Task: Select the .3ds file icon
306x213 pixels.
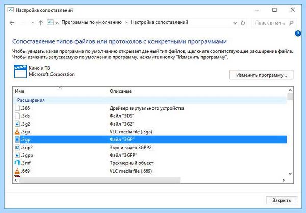Action: pyautogui.click(x=17, y=116)
